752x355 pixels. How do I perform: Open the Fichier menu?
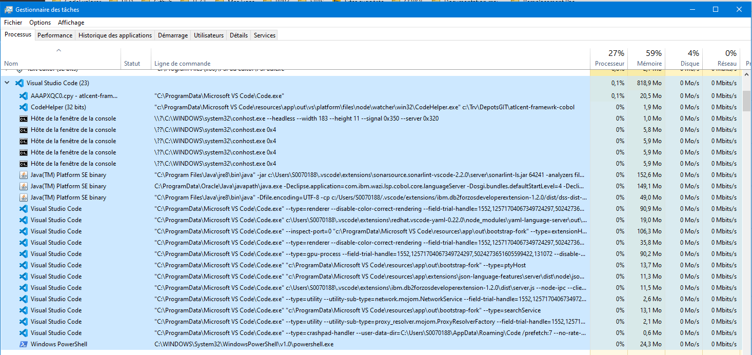point(13,22)
